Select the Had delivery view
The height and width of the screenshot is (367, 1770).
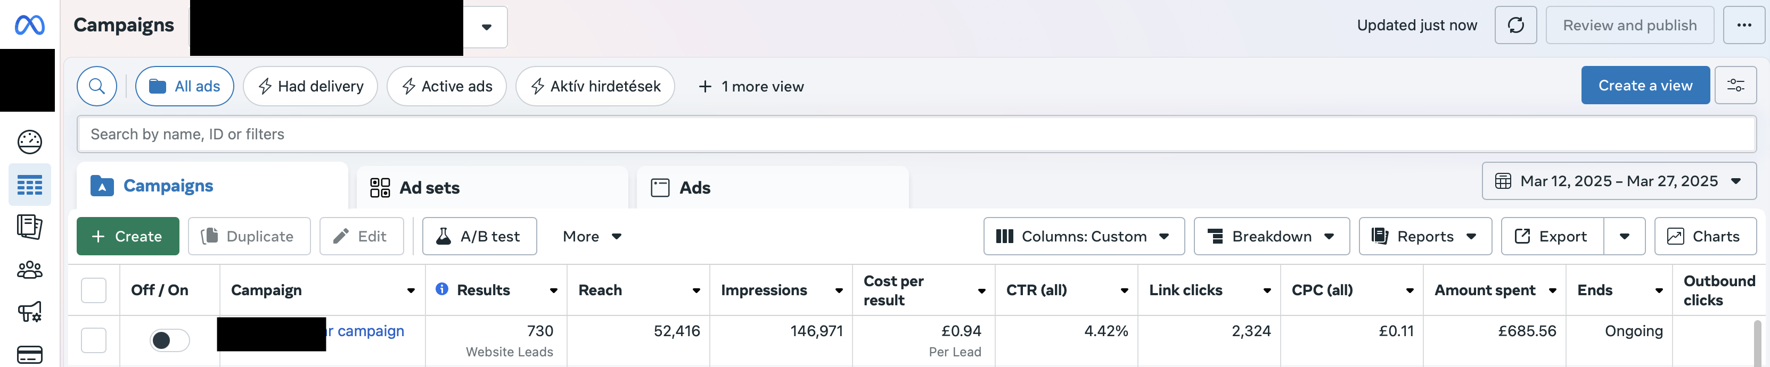310,87
